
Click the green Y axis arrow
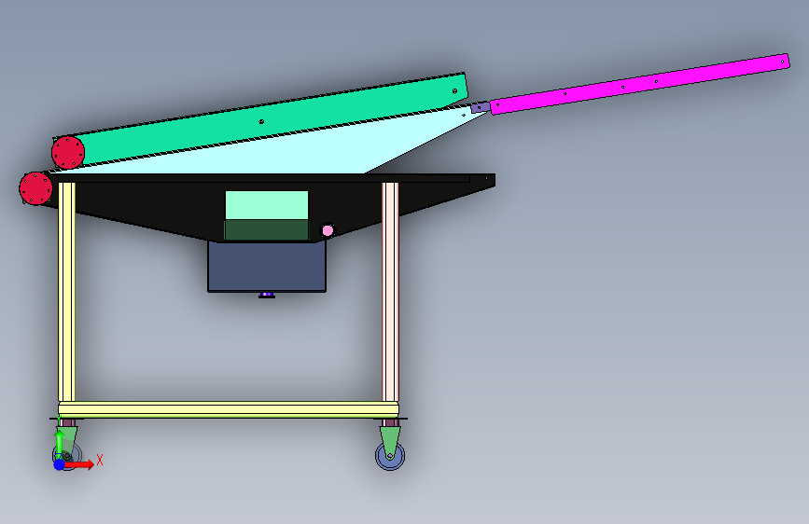(x=59, y=443)
